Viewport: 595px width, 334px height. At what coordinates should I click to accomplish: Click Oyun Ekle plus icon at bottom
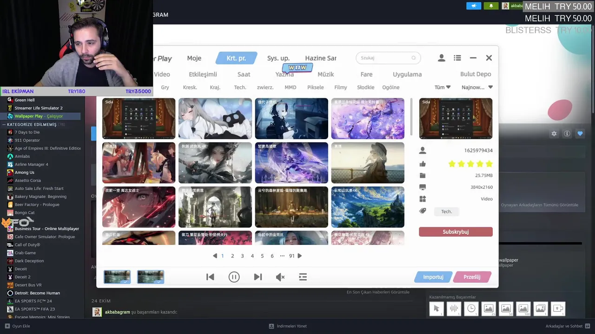(7, 326)
